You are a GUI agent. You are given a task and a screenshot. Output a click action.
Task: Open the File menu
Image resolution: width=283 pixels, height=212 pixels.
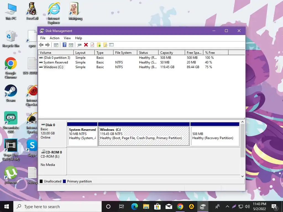coord(43,38)
